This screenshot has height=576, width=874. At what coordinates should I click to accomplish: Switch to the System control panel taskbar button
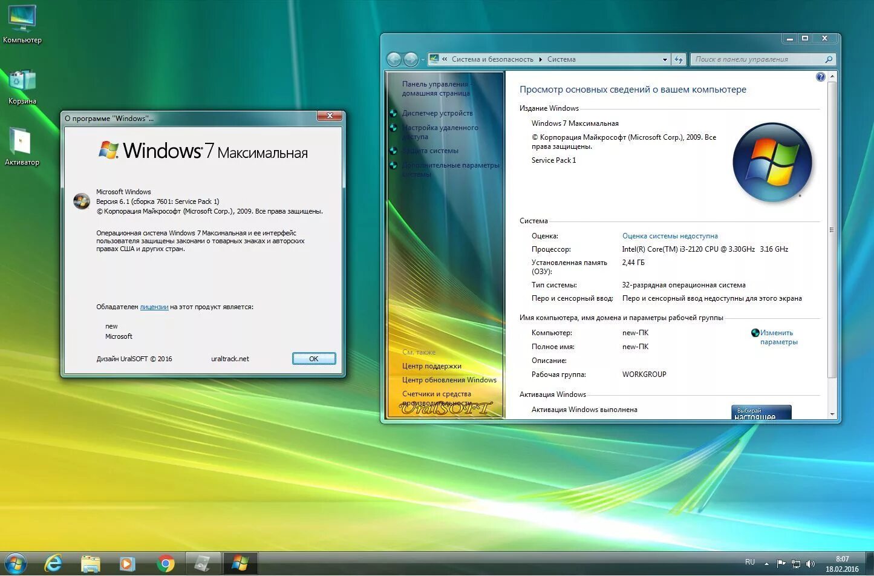coord(203,563)
